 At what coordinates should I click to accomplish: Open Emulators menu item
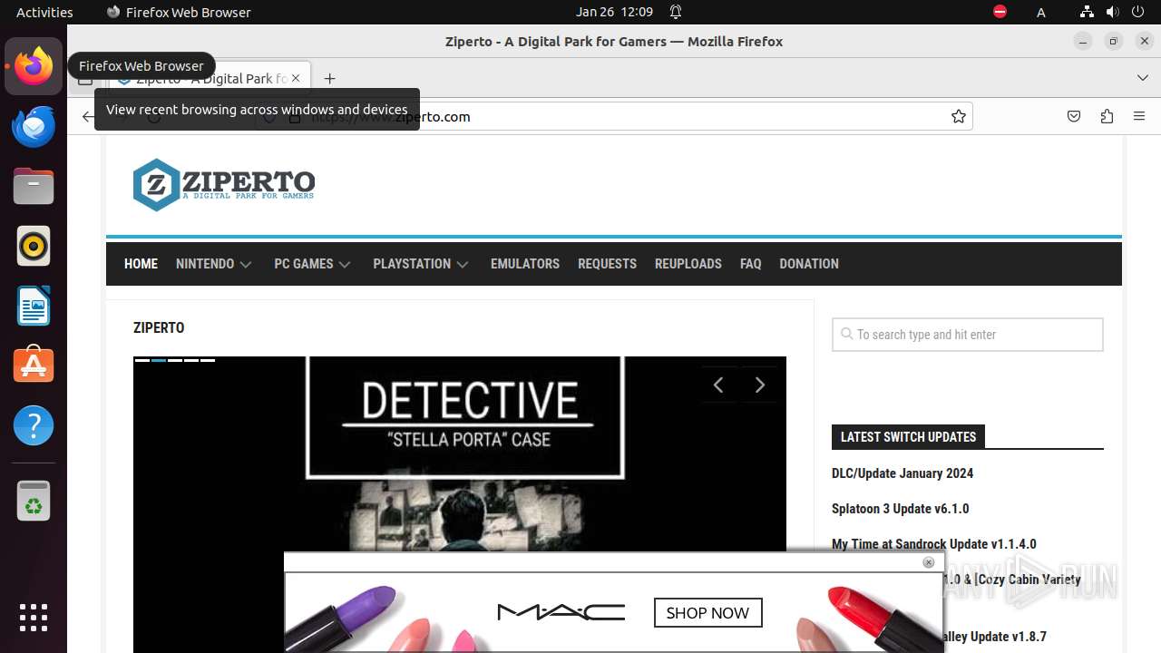coord(525,264)
